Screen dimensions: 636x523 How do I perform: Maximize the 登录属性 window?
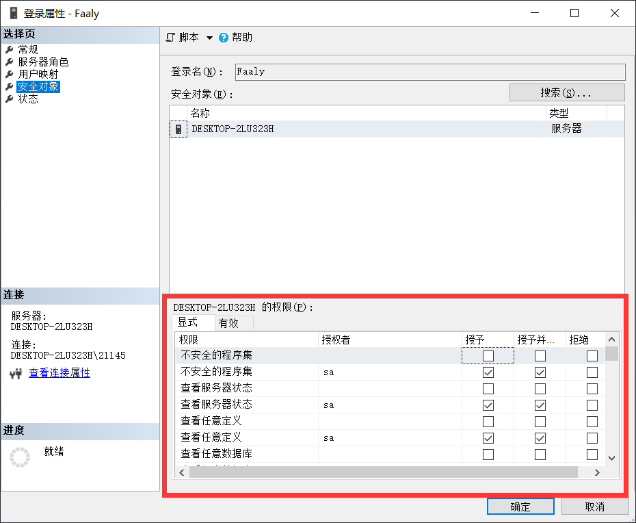click(x=574, y=13)
